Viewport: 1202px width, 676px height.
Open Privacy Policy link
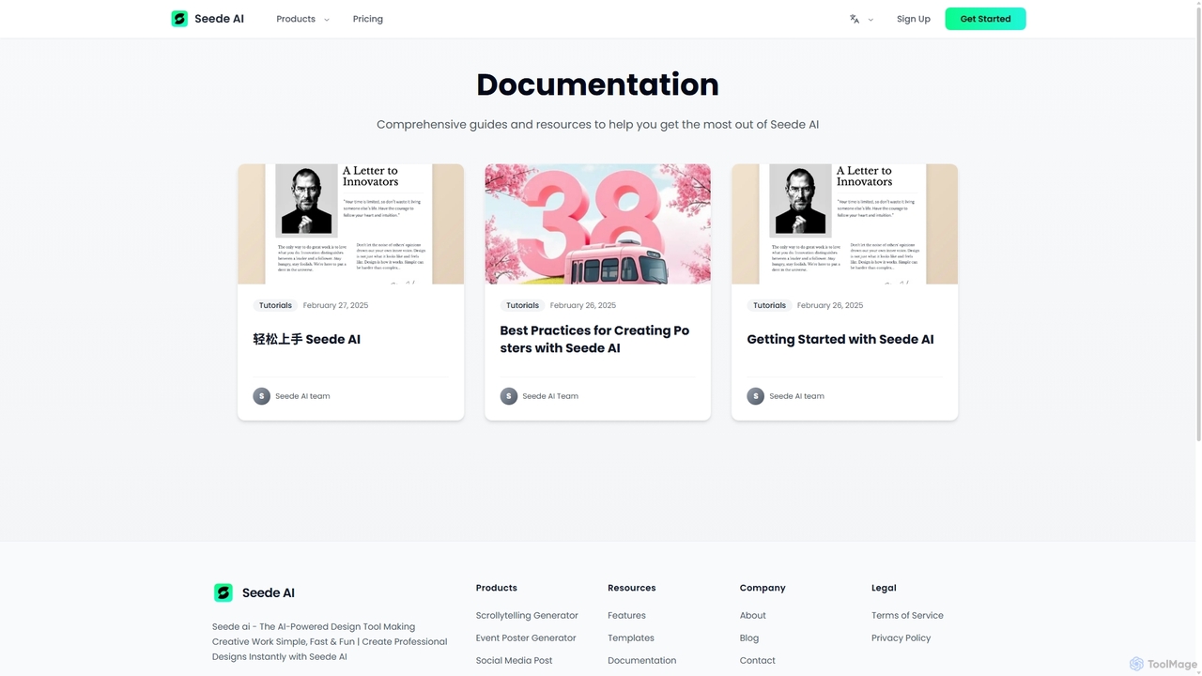pyautogui.click(x=901, y=638)
